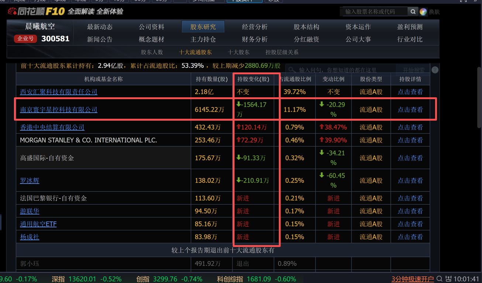
Task: Click the 郭小珏 exited shareholder name
Action: [30, 263]
